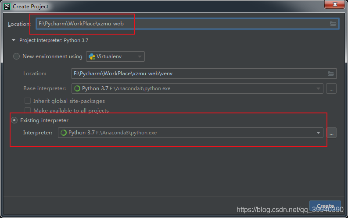The image size is (348, 218).
Task: Click the Create button
Action: [325, 206]
